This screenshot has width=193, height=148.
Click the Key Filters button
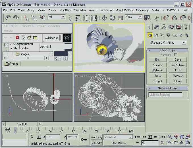(x=118, y=143)
